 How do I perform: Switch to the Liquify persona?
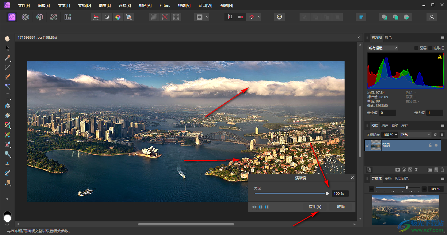[26, 17]
